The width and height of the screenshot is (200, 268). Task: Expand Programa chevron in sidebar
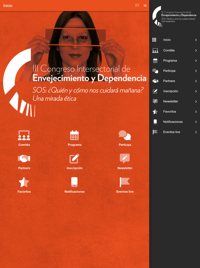click(x=196, y=61)
